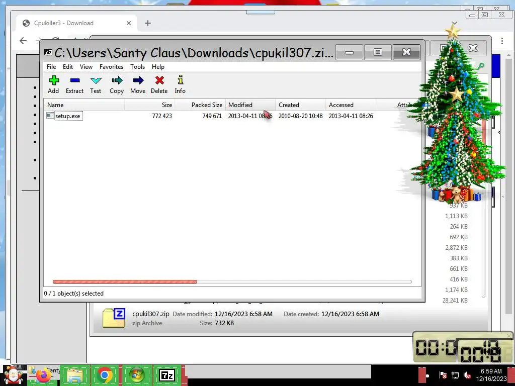
Task: Click cpukil307.zip file icon in Explorer details pane
Action: [114, 318]
